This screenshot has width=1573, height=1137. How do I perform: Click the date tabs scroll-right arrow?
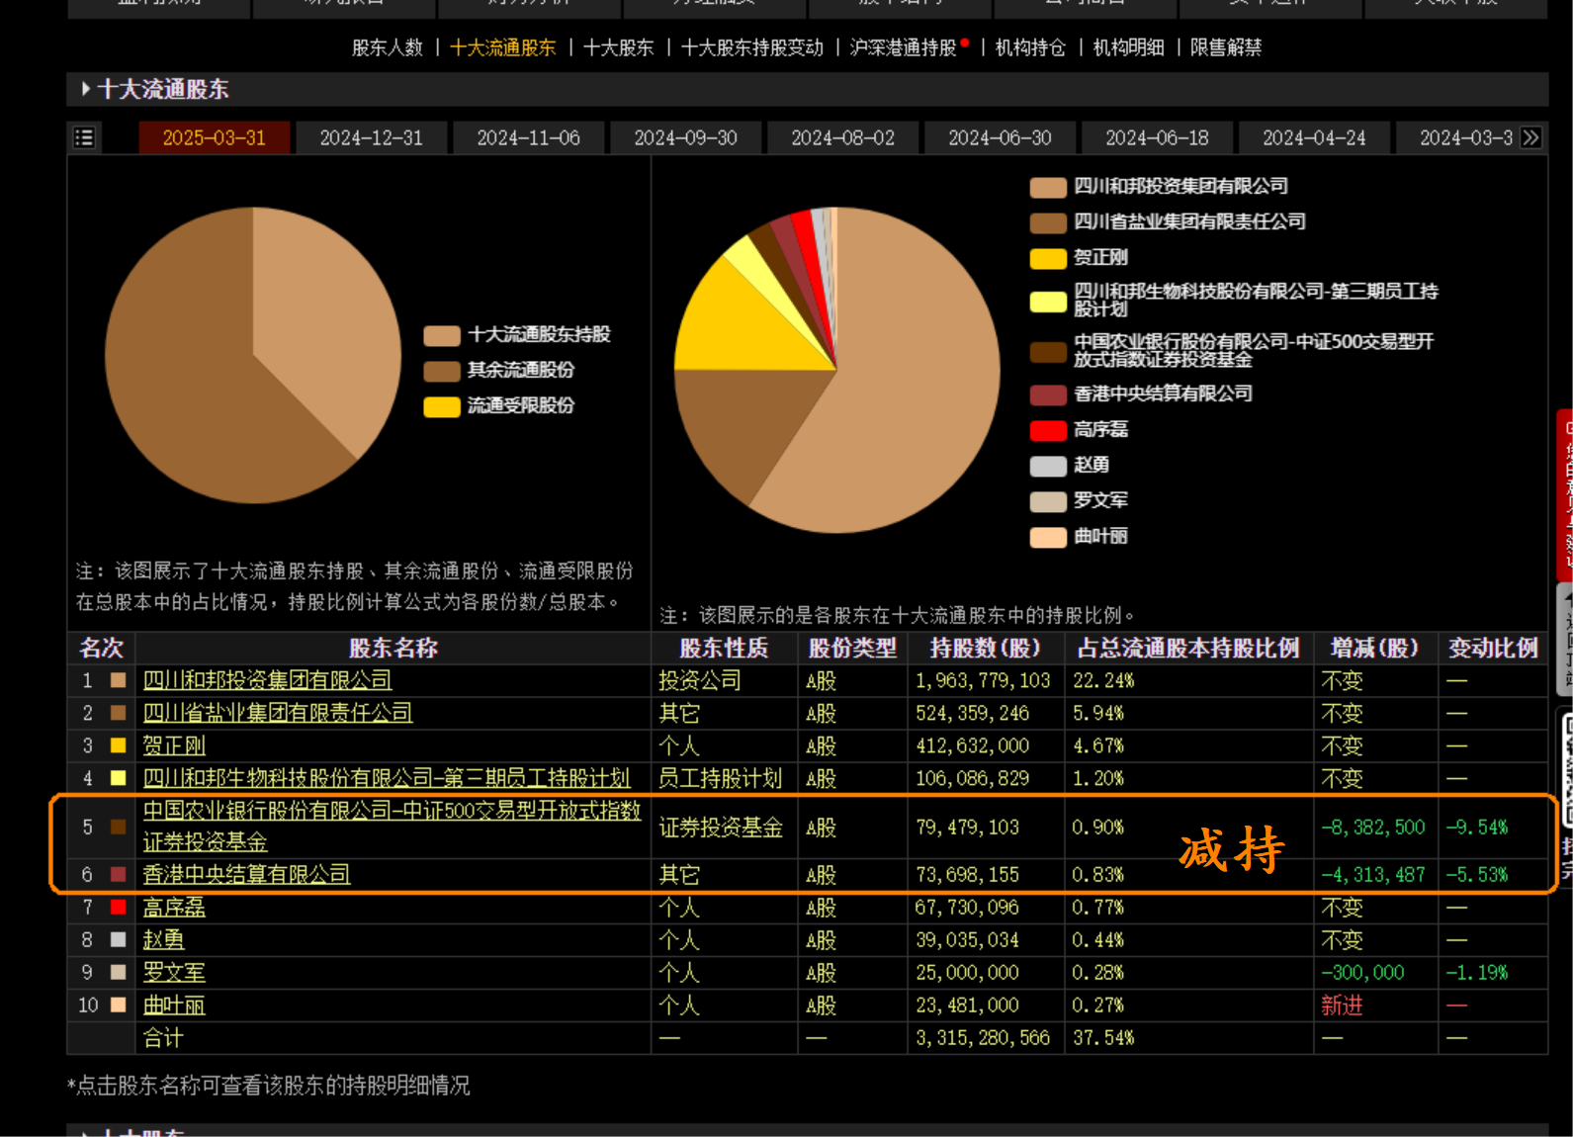[x=1530, y=137]
